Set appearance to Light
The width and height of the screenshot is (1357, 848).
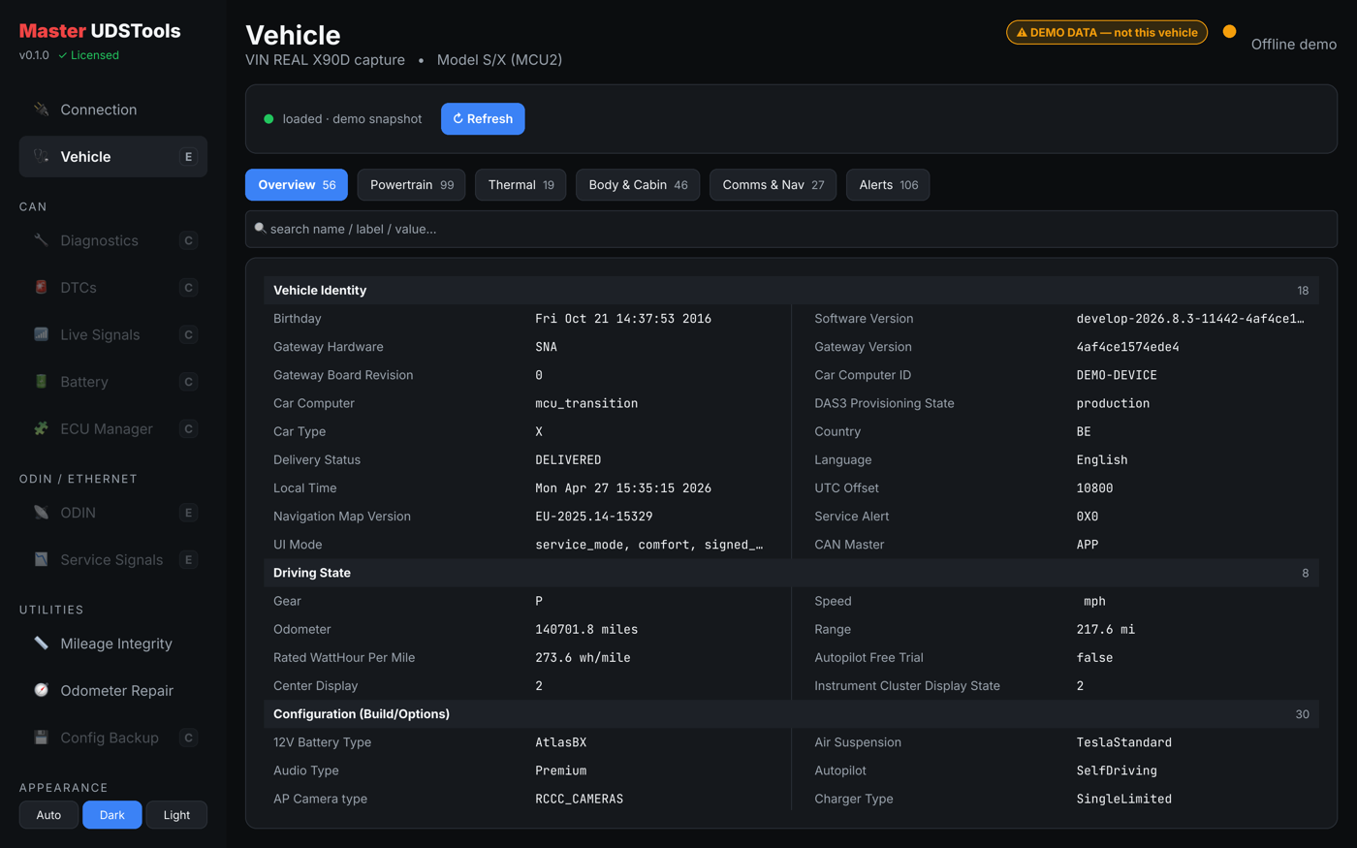tap(176, 815)
